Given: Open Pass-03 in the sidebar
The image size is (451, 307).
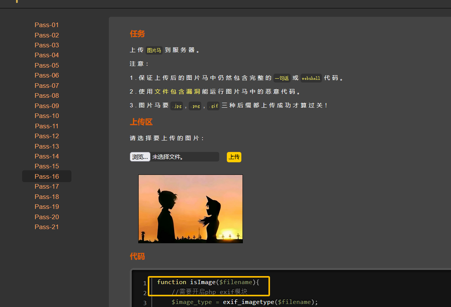Looking at the screenshot, I should click(x=47, y=45).
